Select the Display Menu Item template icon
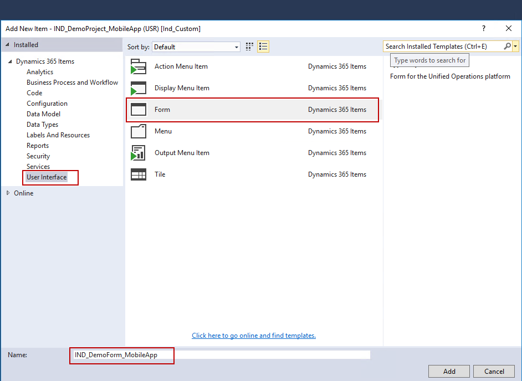Viewport: 522px width, 381px height. click(139, 87)
